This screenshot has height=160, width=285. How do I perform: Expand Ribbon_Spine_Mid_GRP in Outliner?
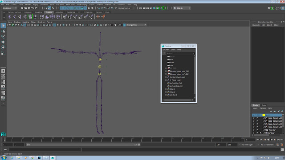[x=166, y=71]
